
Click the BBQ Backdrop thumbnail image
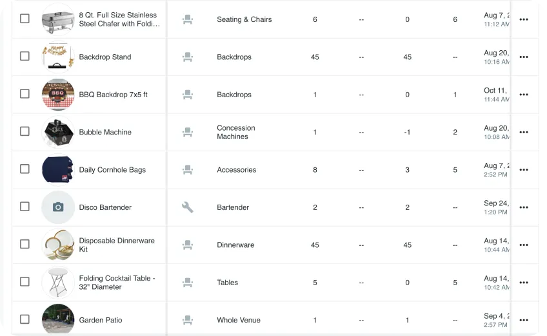58,95
